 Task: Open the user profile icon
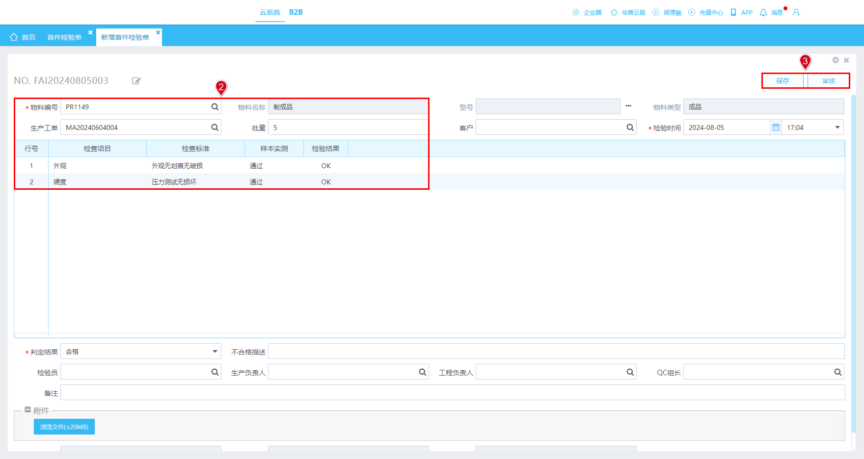[x=796, y=12]
